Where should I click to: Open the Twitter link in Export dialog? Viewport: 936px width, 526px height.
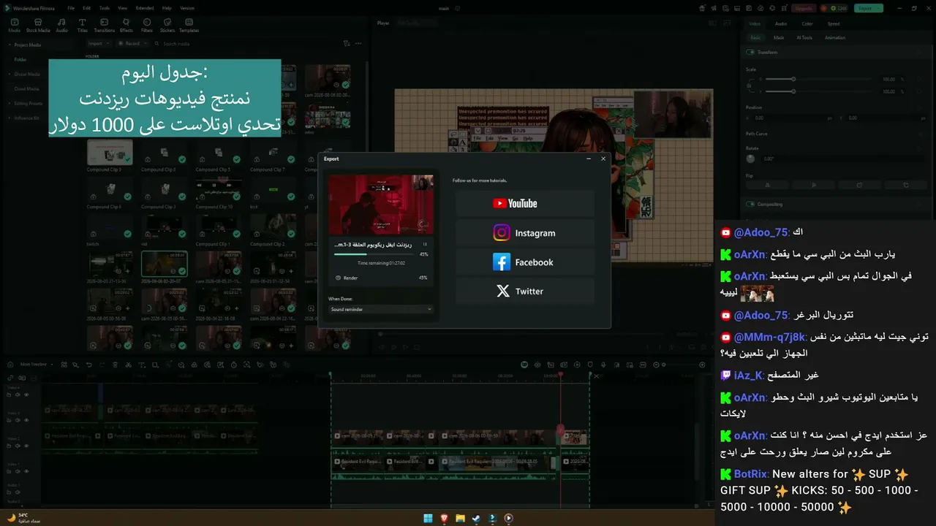pos(524,291)
